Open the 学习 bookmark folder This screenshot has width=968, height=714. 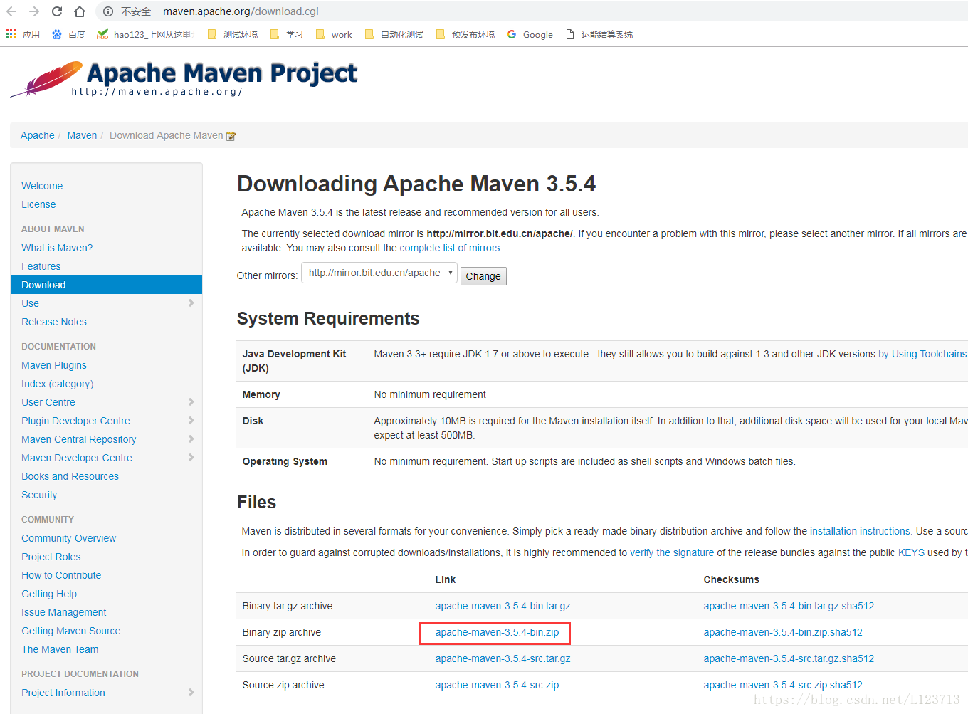tap(286, 34)
